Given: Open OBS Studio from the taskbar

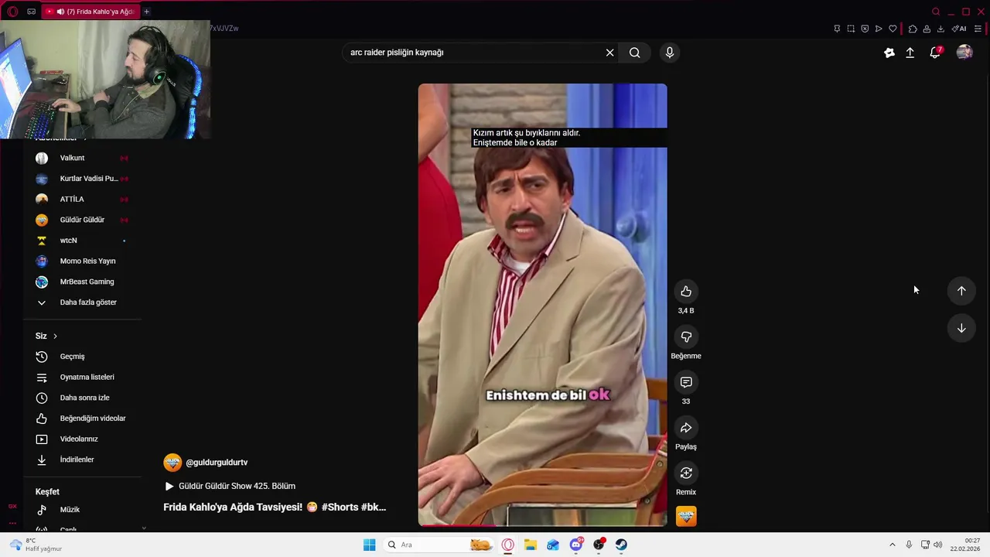Looking at the screenshot, I should coord(599,545).
